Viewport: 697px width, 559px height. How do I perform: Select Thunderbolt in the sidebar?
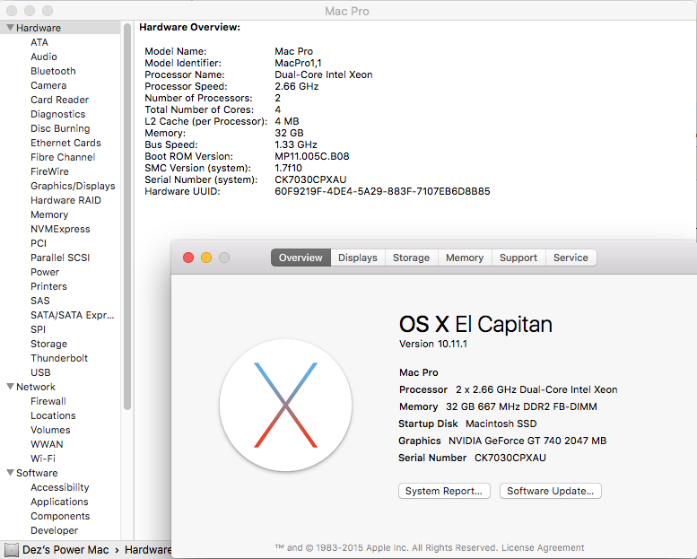(x=59, y=358)
